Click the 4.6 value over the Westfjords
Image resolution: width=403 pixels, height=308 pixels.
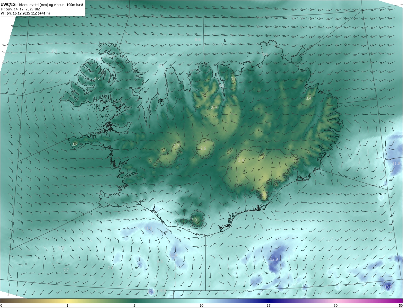tap(97, 78)
